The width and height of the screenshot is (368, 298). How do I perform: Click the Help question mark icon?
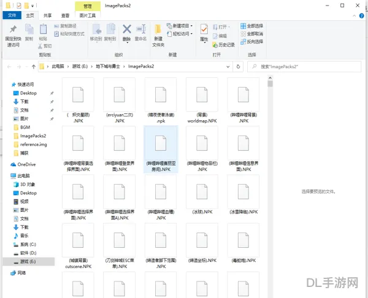(x=362, y=16)
